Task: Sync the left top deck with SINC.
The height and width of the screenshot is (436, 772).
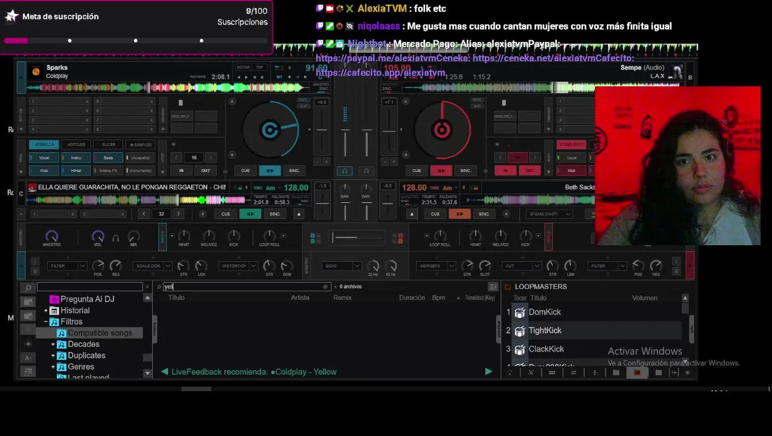Action: click(x=294, y=170)
